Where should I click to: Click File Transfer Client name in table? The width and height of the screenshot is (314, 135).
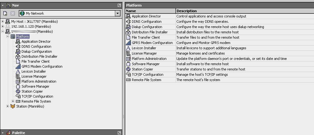click(146, 37)
